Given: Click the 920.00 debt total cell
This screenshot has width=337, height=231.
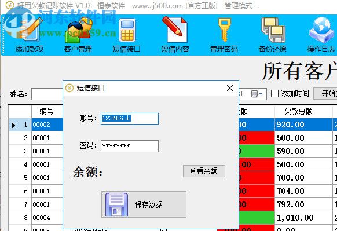Looking at the screenshot, I should (x=303, y=124).
